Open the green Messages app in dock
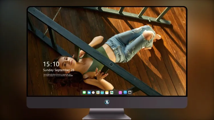 [84, 92]
